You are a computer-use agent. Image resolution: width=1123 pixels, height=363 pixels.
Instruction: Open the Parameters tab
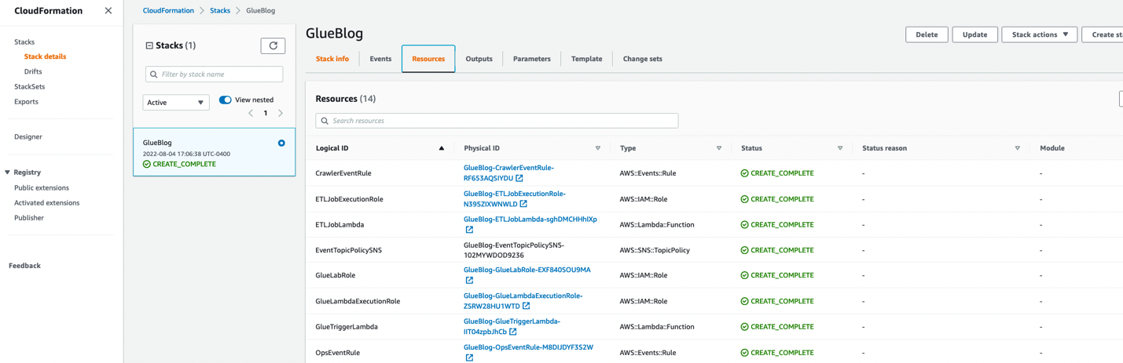[532, 59]
